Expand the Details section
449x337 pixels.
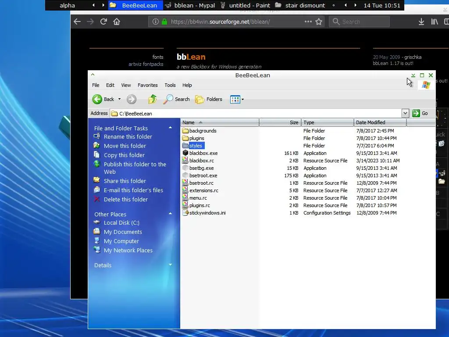point(171,265)
